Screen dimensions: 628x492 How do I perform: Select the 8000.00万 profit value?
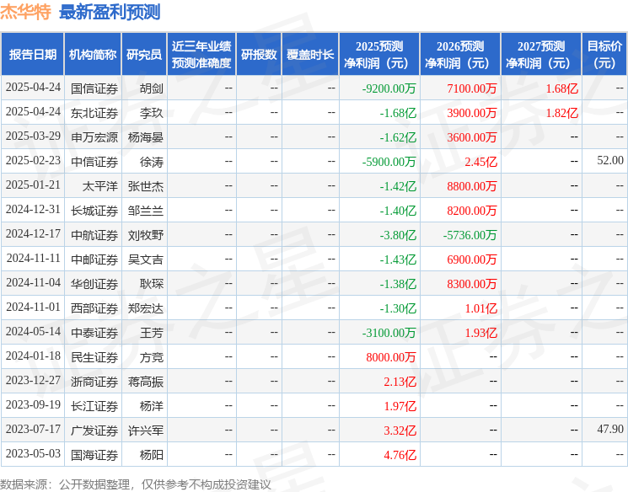click(x=391, y=357)
